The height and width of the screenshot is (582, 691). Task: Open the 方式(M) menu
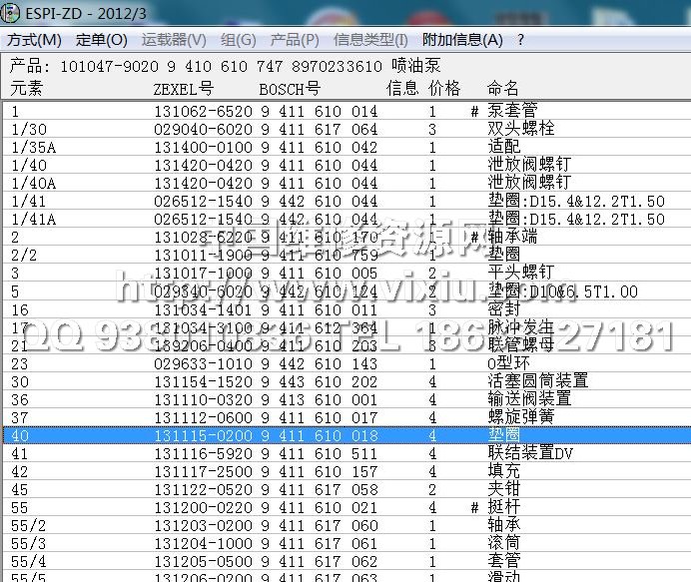pos(34,40)
